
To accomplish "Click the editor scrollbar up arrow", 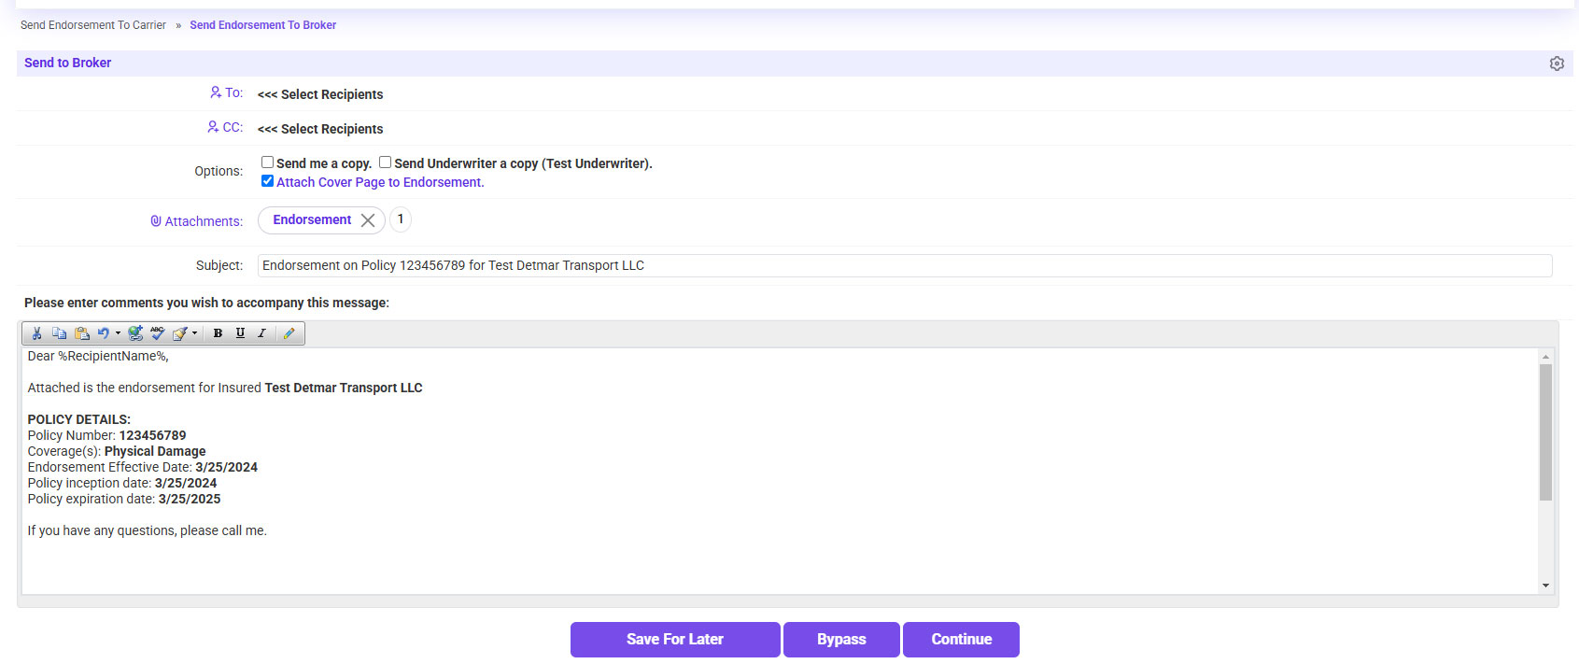I will pyautogui.click(x=1545, y=357).
